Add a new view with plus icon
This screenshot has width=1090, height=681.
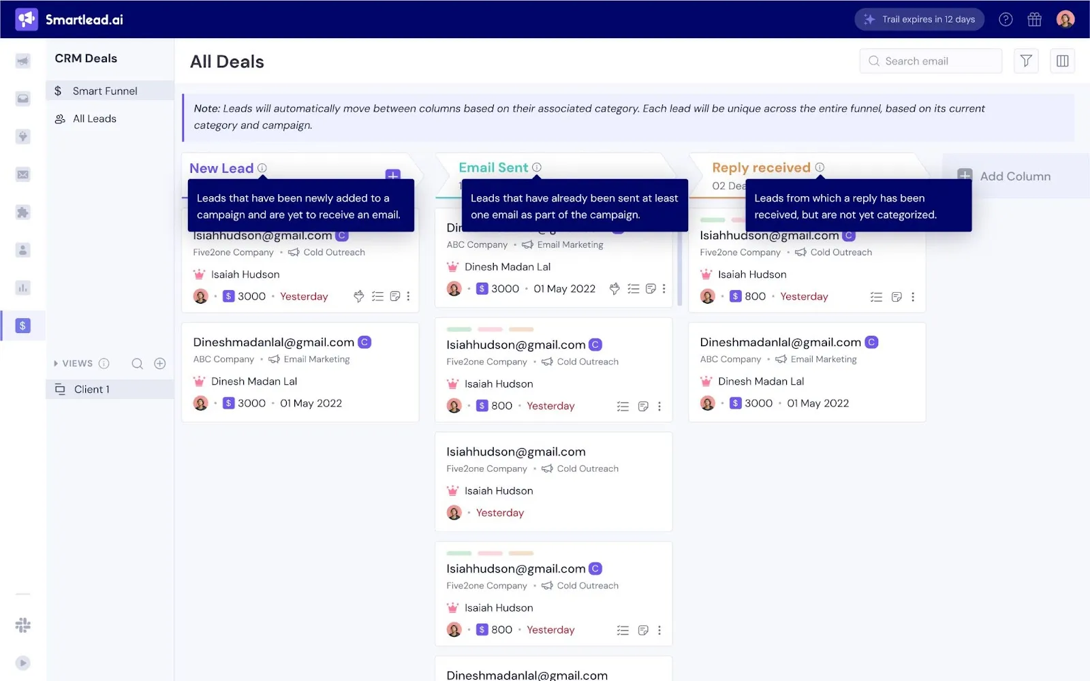pyautogui.click(x=160, y=363)
